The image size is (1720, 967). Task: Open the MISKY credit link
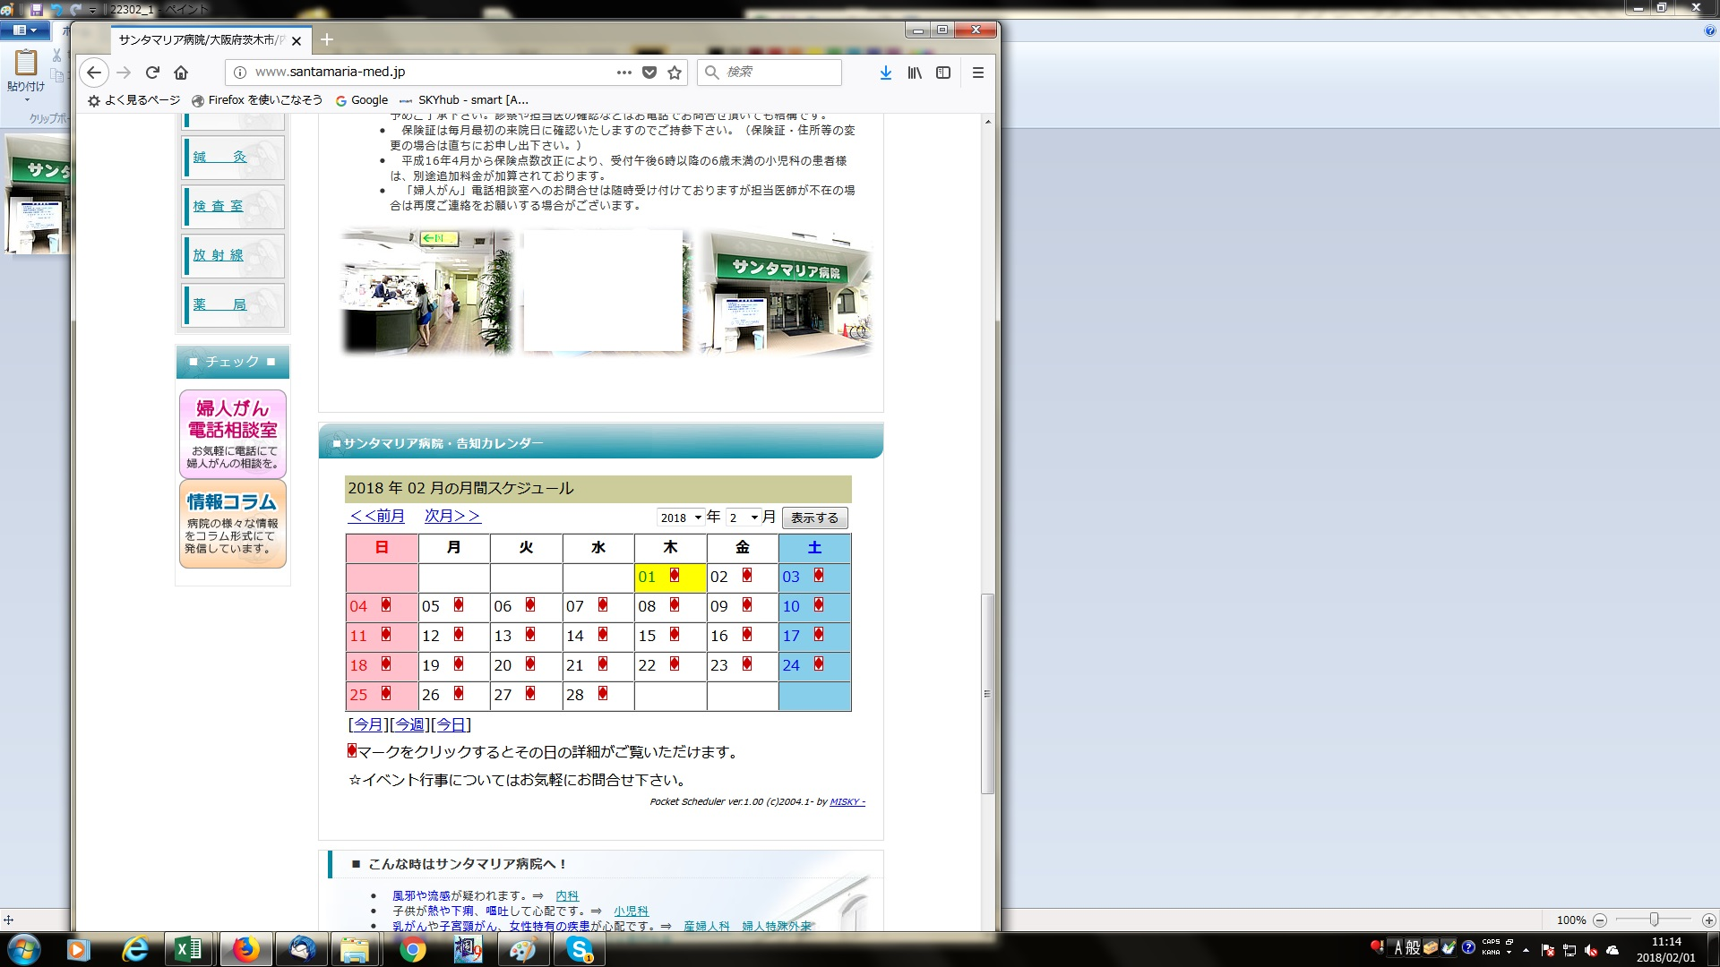click(x=847, y=801)
